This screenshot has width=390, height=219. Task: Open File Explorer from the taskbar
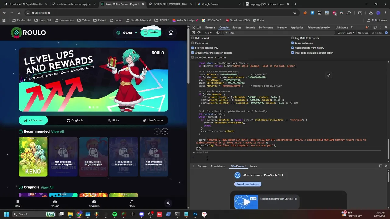click(x=70, y=214)
